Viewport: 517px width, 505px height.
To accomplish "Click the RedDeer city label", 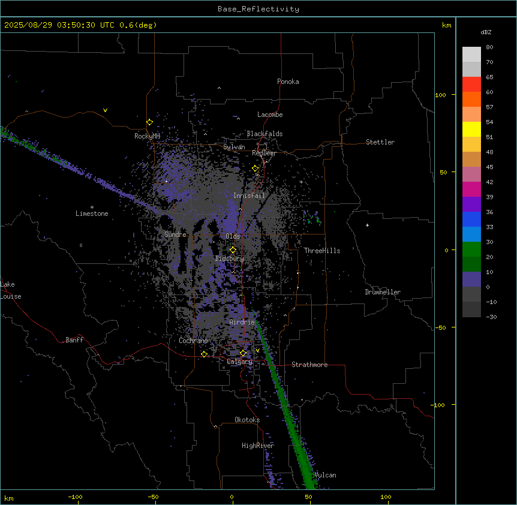I will click(x=264, y=153).
